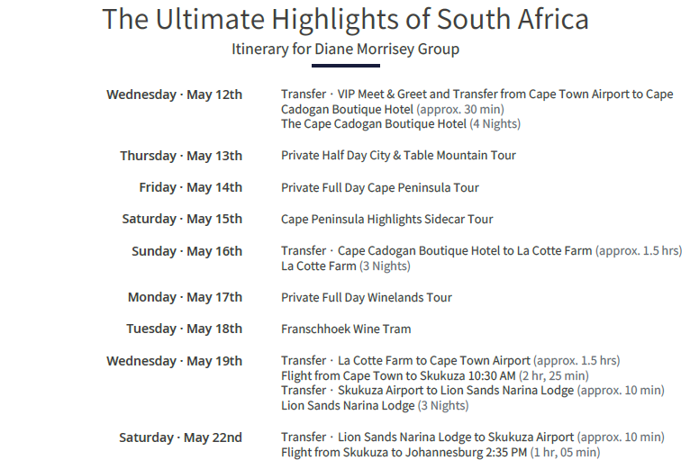Viewport: 690px width, 469px height.
Task: Select the Saturday May 15th date heading
Action: [x=182, y=219]
